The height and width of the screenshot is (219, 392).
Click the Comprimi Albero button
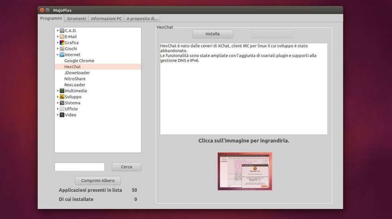tap(98, 180)
